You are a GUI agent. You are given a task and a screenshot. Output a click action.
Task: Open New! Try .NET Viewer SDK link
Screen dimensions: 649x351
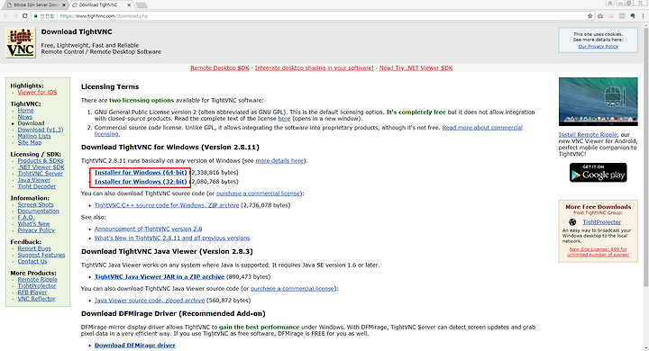tap(416, 67)
